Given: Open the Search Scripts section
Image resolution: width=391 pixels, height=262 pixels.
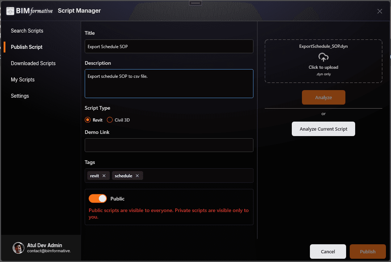Looking at the screenshot, I should 27,31.
